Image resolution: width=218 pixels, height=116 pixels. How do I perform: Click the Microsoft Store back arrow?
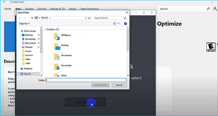4,2
